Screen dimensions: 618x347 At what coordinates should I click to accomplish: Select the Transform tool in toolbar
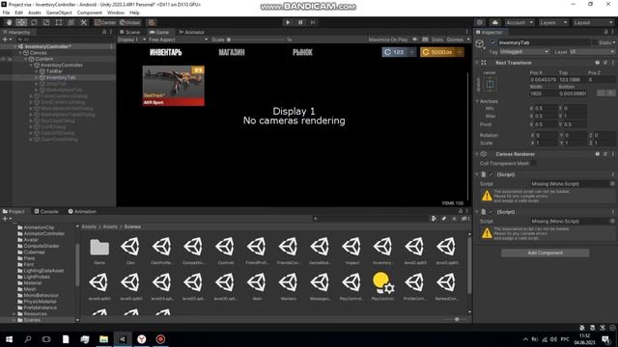tap(70, 22)
